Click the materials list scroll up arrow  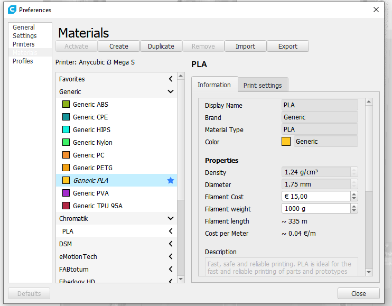coord(181,76)
